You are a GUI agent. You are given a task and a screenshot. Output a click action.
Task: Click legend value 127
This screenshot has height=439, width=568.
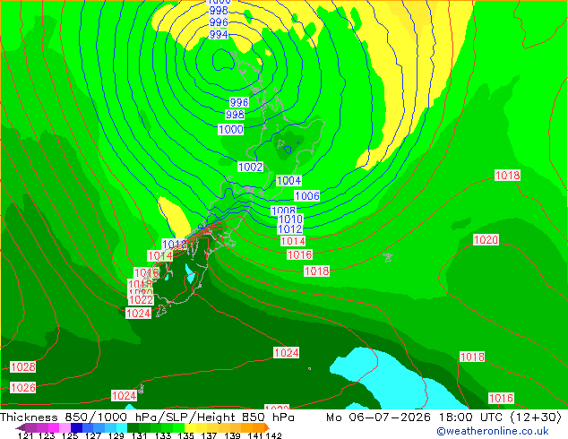pos(93,435)
